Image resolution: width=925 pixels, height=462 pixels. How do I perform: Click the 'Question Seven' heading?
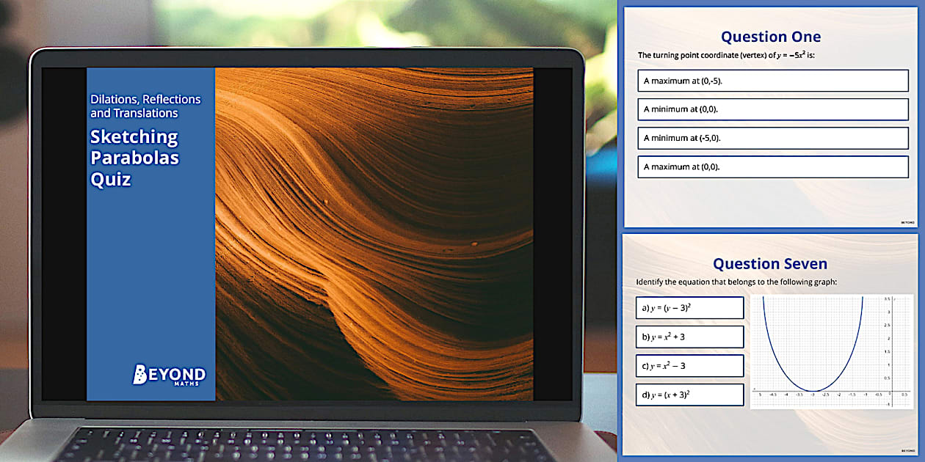click(770, 264)
